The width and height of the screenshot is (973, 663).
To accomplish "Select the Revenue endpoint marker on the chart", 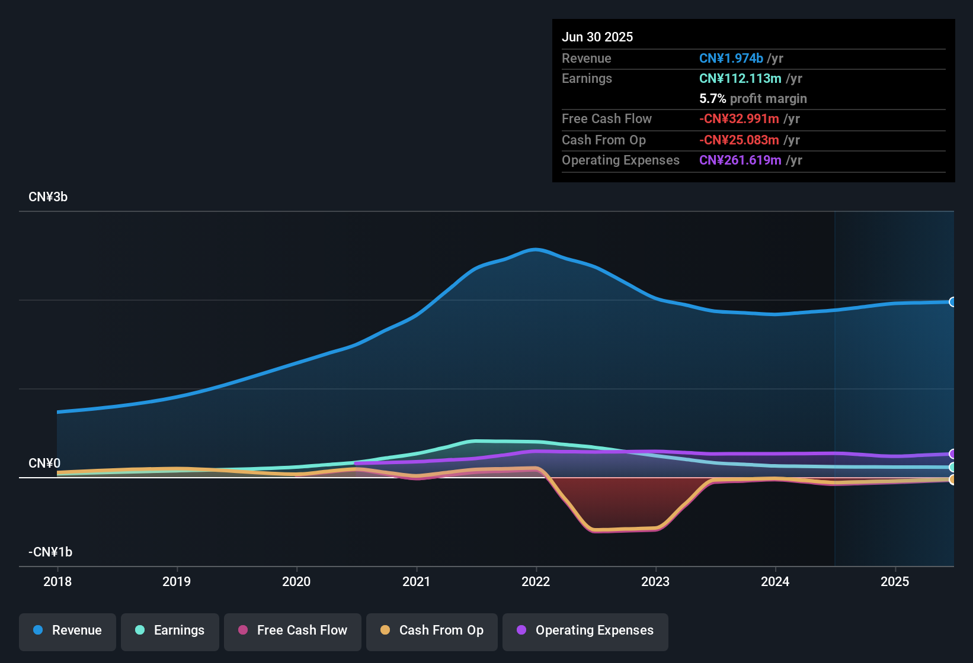I will (953, 302).
